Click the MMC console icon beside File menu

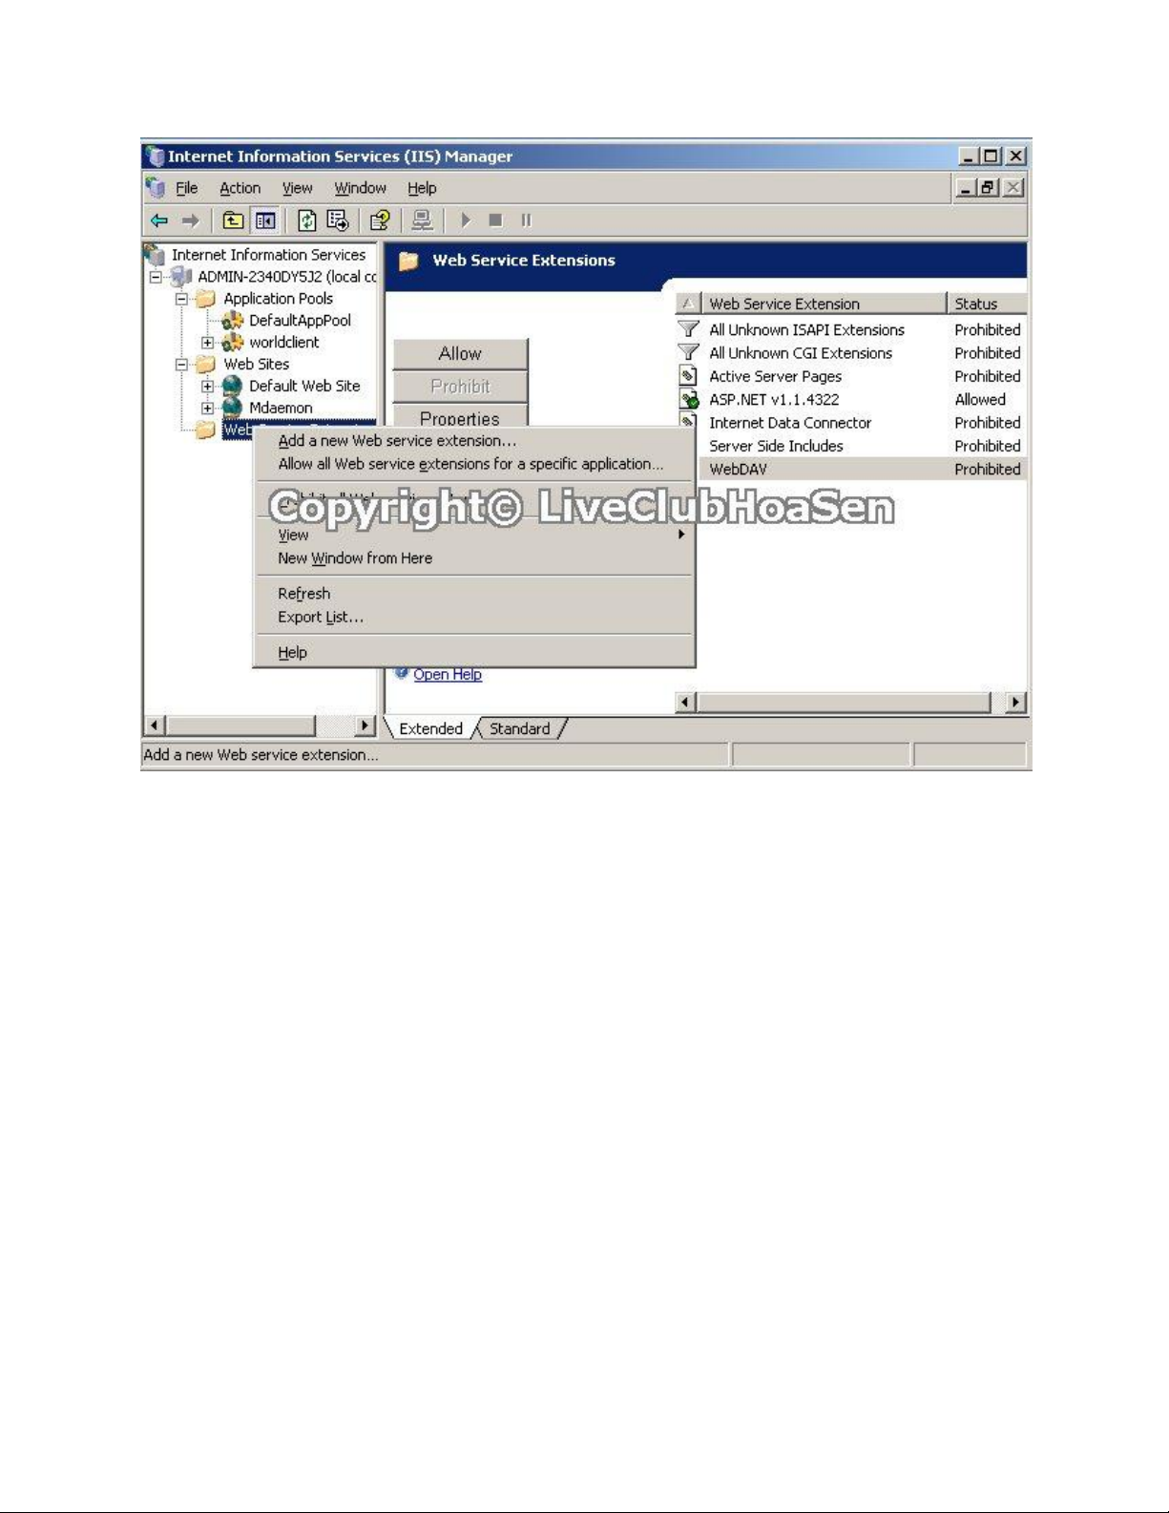click(x=156, y=187)
